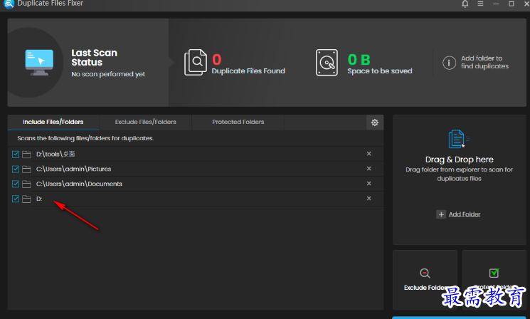The height and width of the screenshot is (319, 530).
Task: Click the Drag & Drop here heading
Action: (459, 159)
